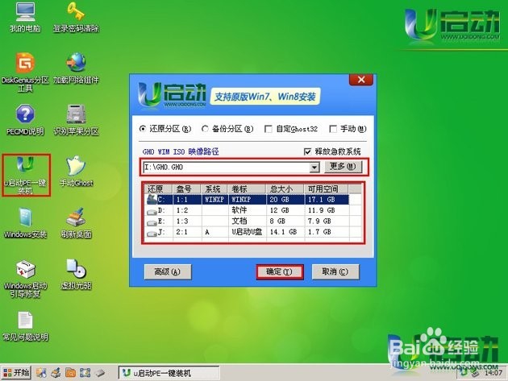Viewport: 508px width, 381px height.
Task: Click 盘号 column header
Action: click(187, 188)
